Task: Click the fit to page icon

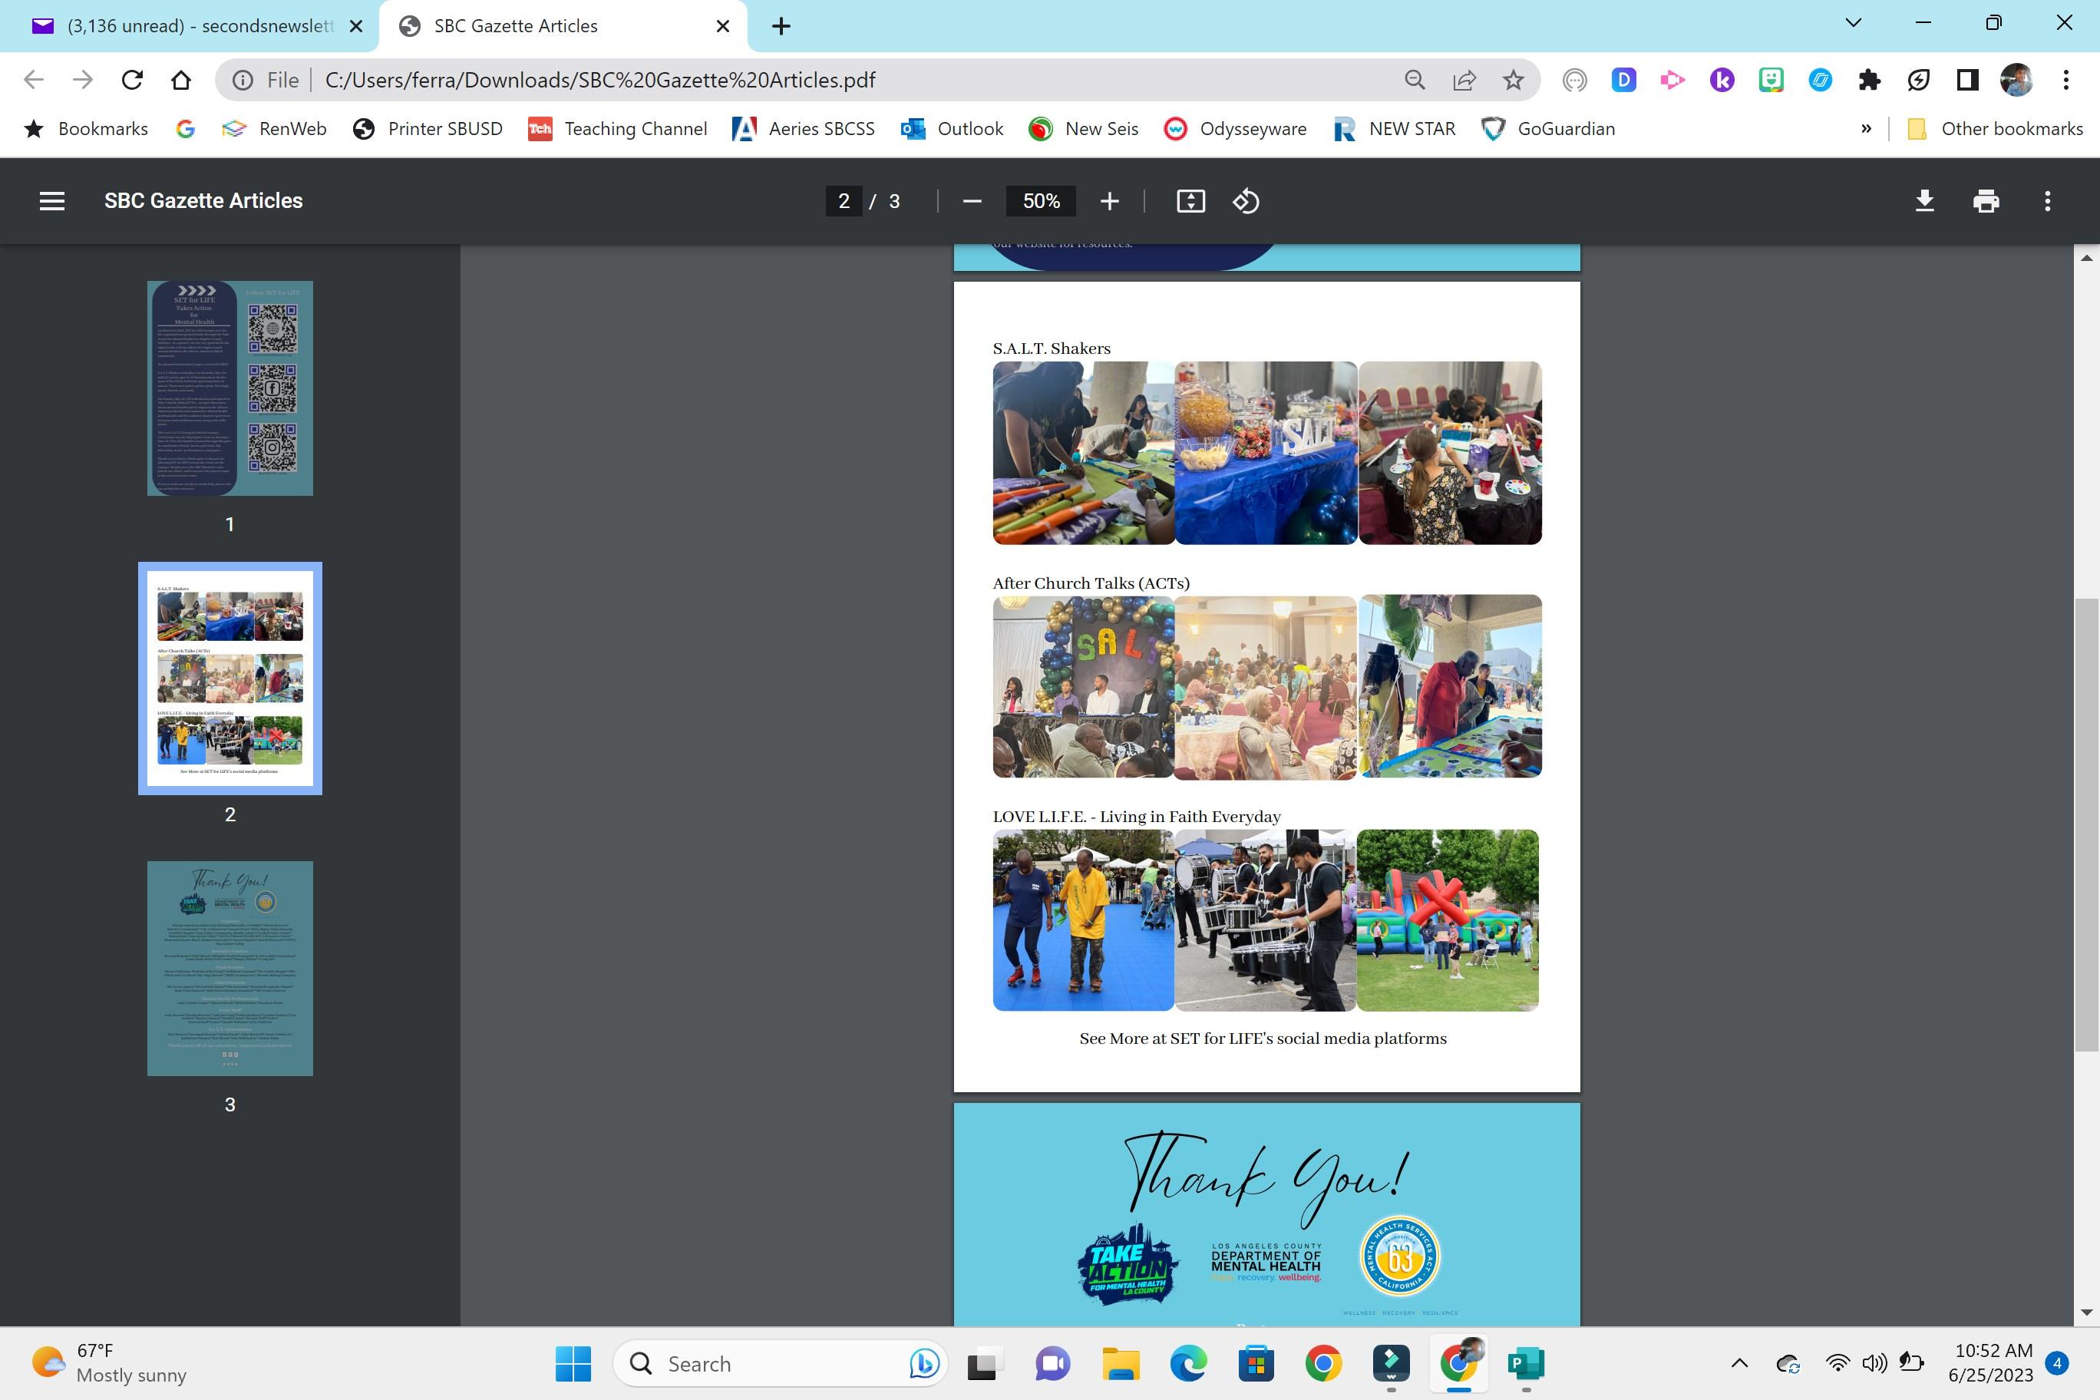Action: [1190, 201]
